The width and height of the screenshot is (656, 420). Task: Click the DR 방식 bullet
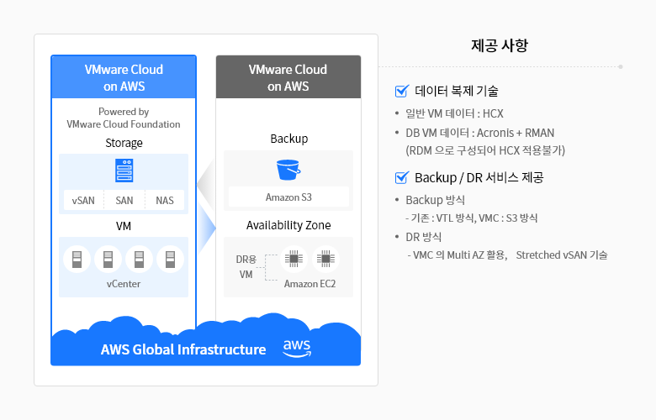423,237
